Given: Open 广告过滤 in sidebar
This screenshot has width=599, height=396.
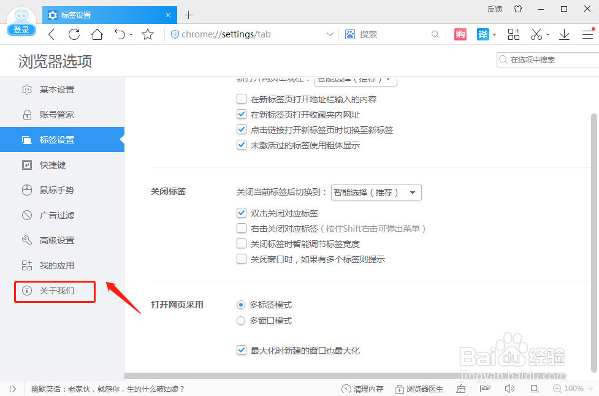Looking at the screenshot, I should [63, 215].
